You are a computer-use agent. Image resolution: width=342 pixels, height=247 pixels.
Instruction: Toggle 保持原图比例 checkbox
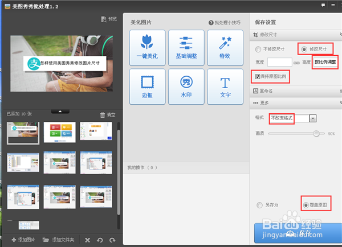pyautogui.click(x=258, y=76)
